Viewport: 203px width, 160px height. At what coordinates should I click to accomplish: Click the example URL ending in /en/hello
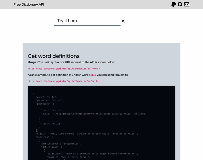(x=63, y=81)
